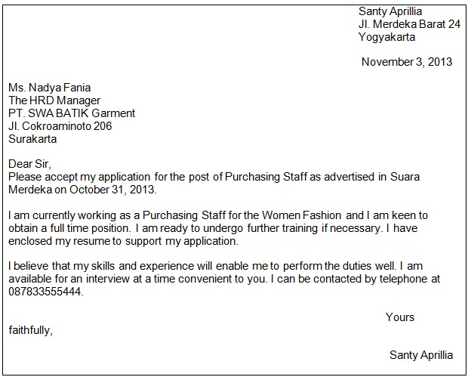
Task: Click the address Jl. Cokroaminoto 206
Action: pyautogui.click(x=60, y=126)
